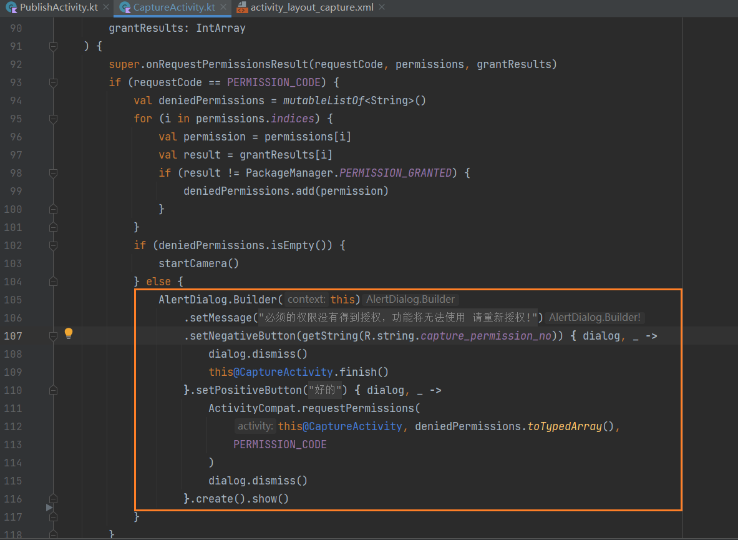This screenshot has height=540, width=738.
Task: Click the setMessage string on line 106
Action: pyautogui.click(x=398, y=318)
